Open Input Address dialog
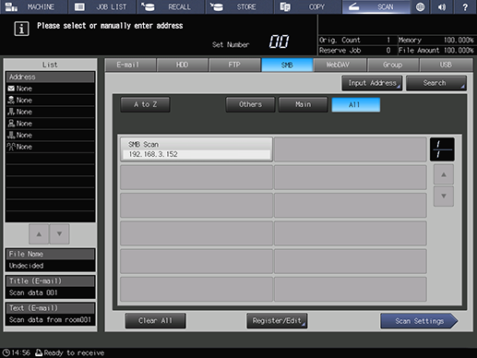Screen dimensions: 477x358 372,83
